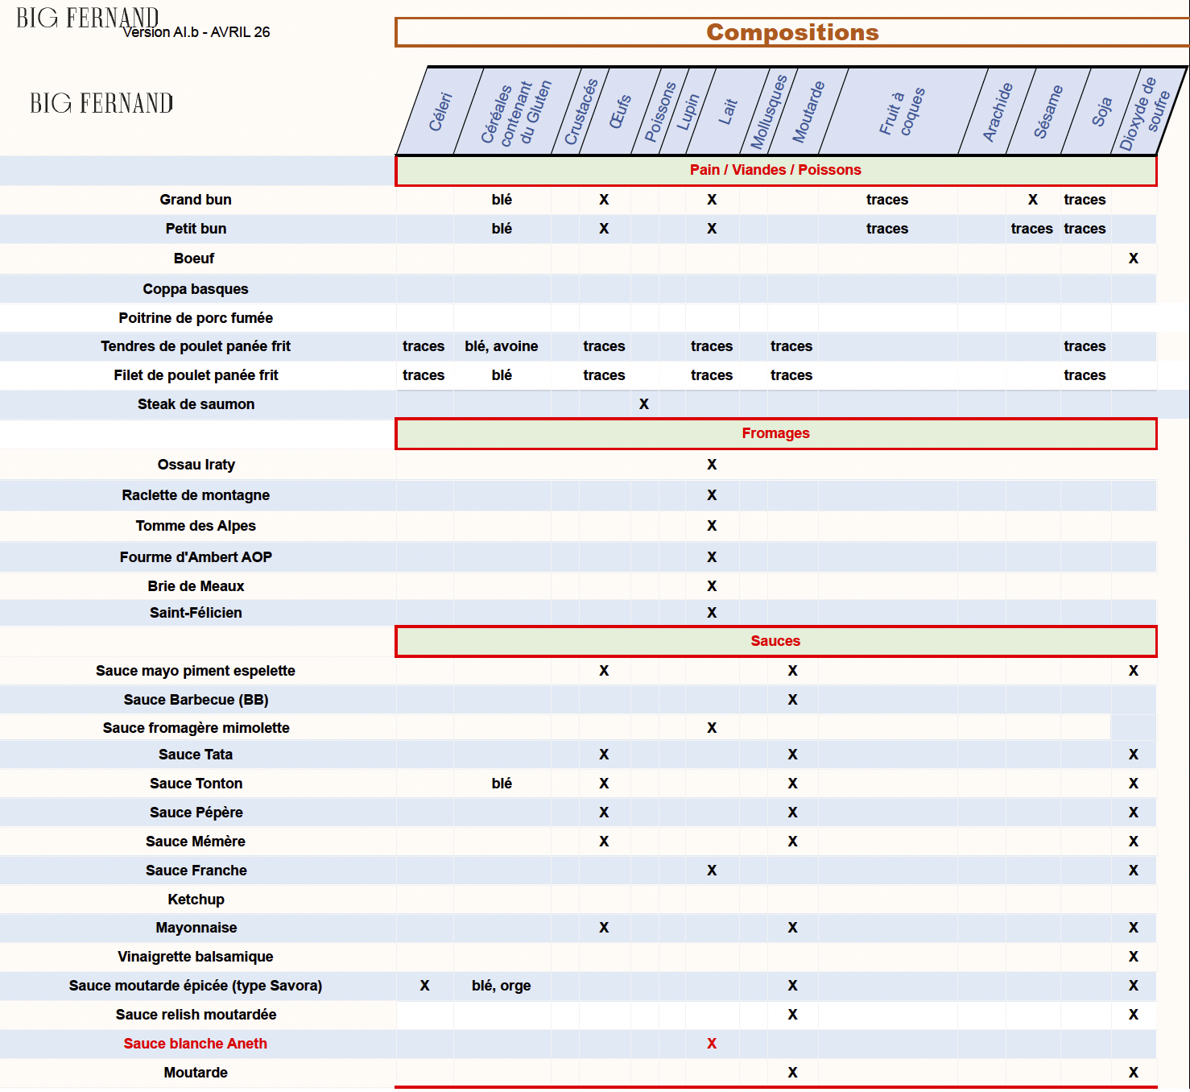Select the Pain / Viandes / Poissons section header

click(x=775, y=170)
